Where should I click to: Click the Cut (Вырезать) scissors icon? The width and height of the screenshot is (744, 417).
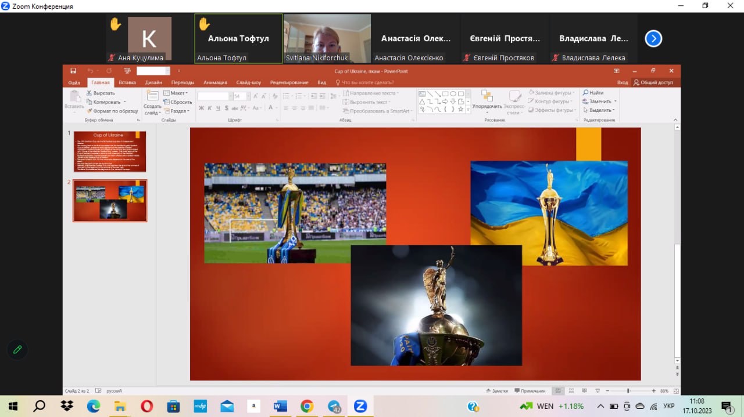(x=90, y=93)
